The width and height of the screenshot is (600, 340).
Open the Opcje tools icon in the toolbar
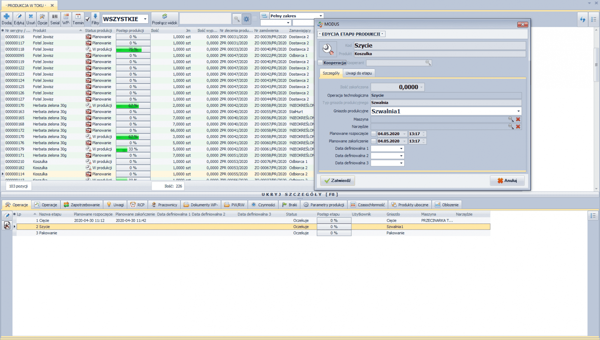point(42,16)
